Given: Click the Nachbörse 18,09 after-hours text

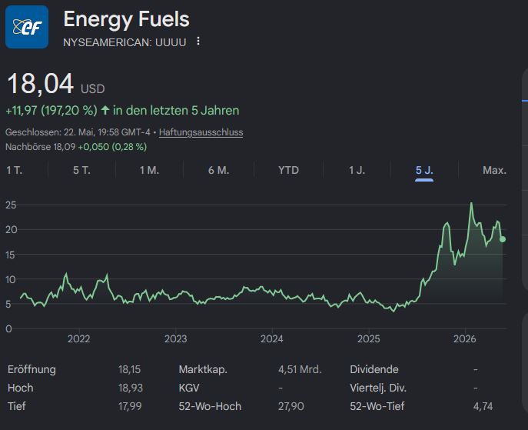Looking at the screenshot, I should coord(41,147).
